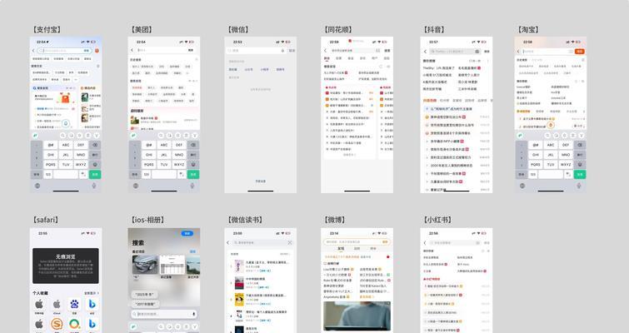Viewport: 629px width, 333px height.
Task: Tap the scan icon in the 同花顺 search bar
Action: pyautogui.click(x=377, y=51)
